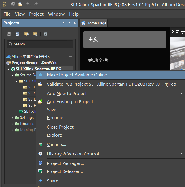This screenshot has width=185, height=187.
Task: Open the File menu
Action: 7,14
